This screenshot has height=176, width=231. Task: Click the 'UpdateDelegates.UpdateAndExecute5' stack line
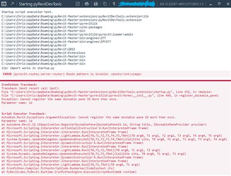[114, 139]
